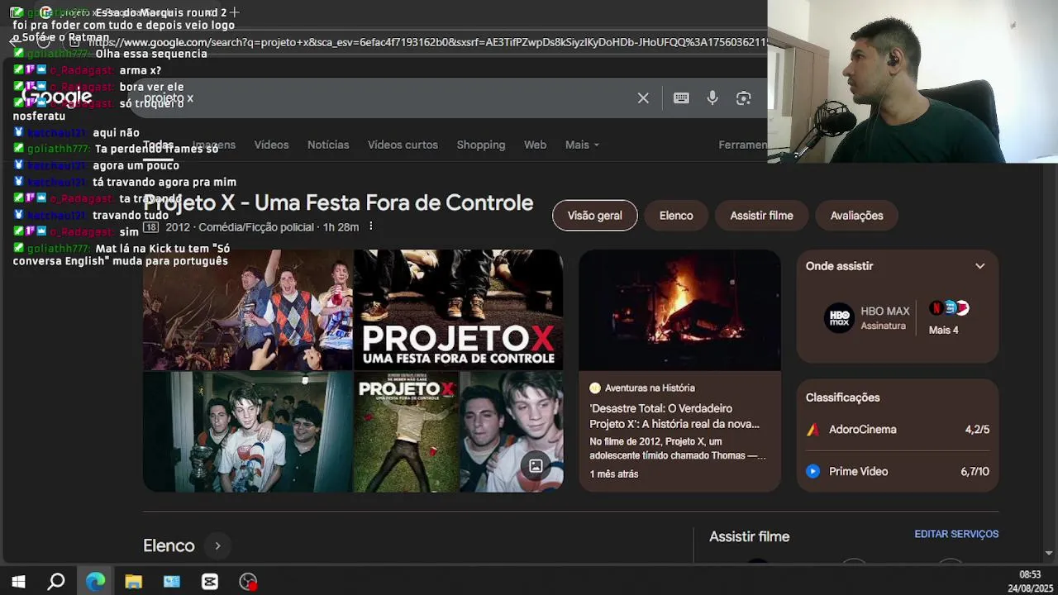Screen dimensions: 1058x595
Task: Click the Aventuras na História source name
Action: (650, 388)
